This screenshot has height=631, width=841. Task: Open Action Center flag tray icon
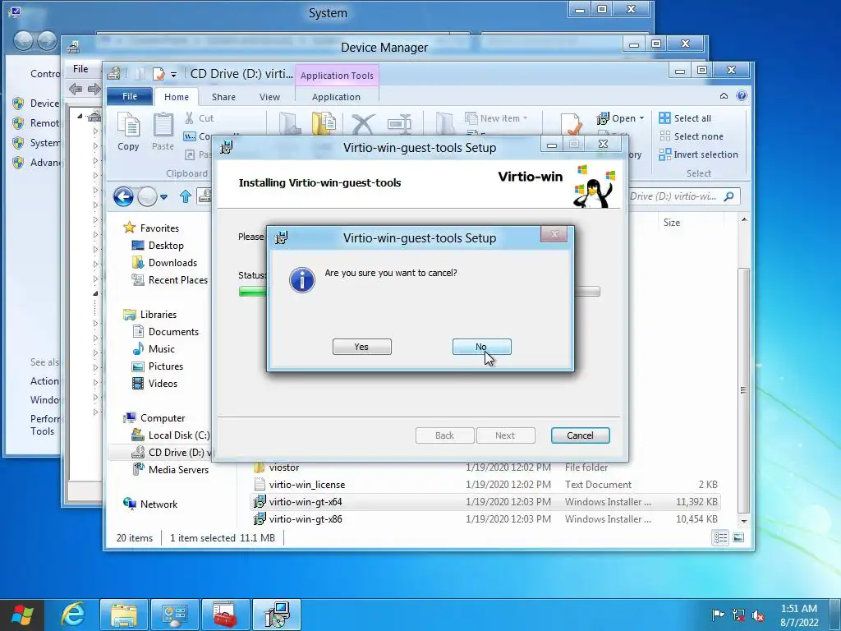[x=718, y=615]
